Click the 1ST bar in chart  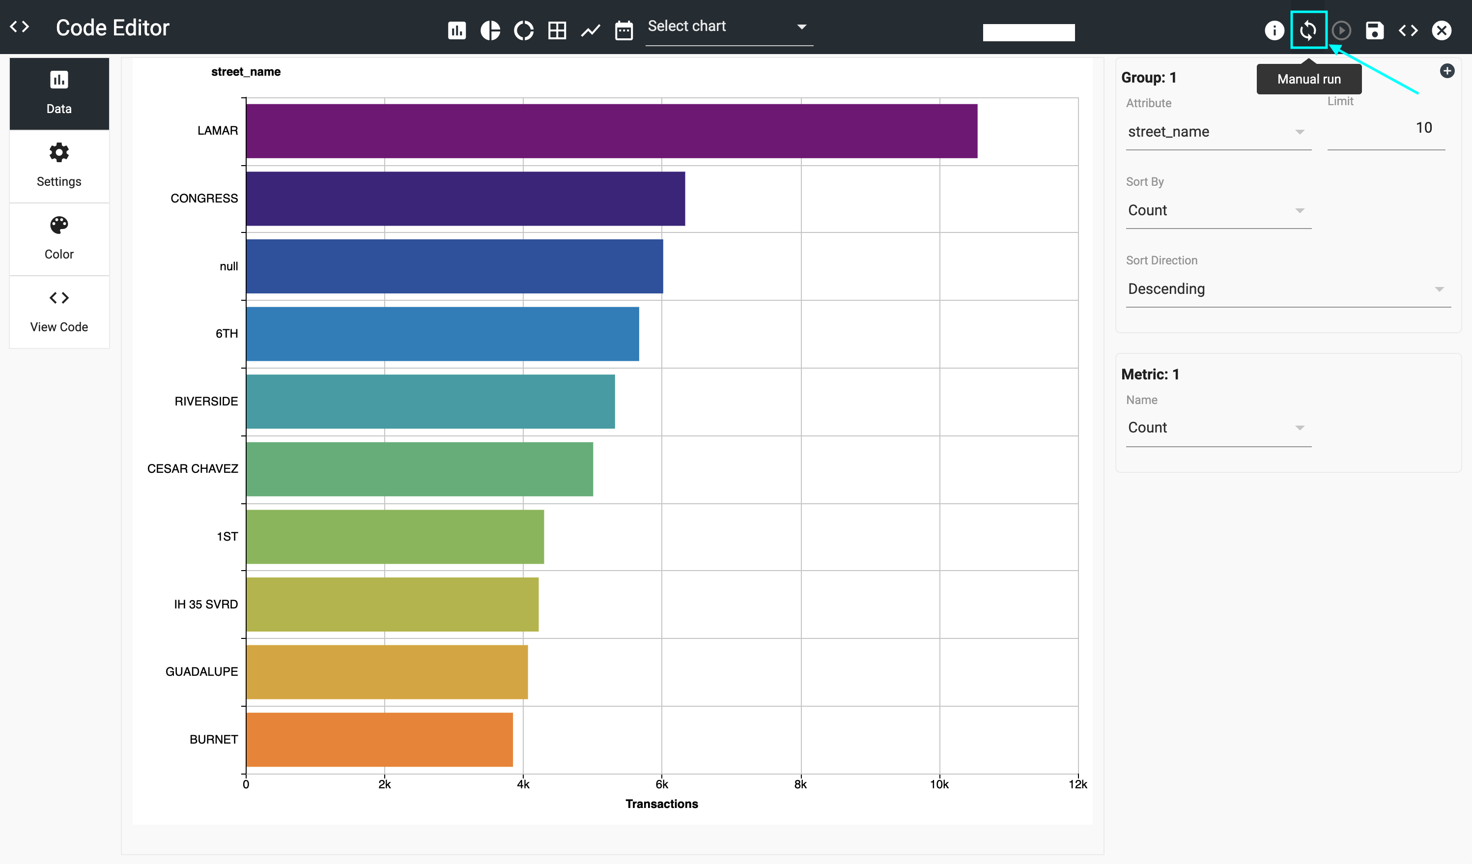click(395, 537)
